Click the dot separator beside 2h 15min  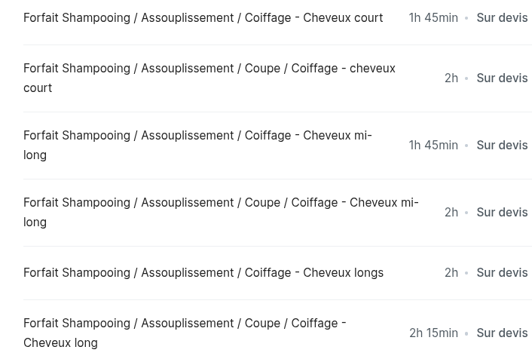point(466,333)
